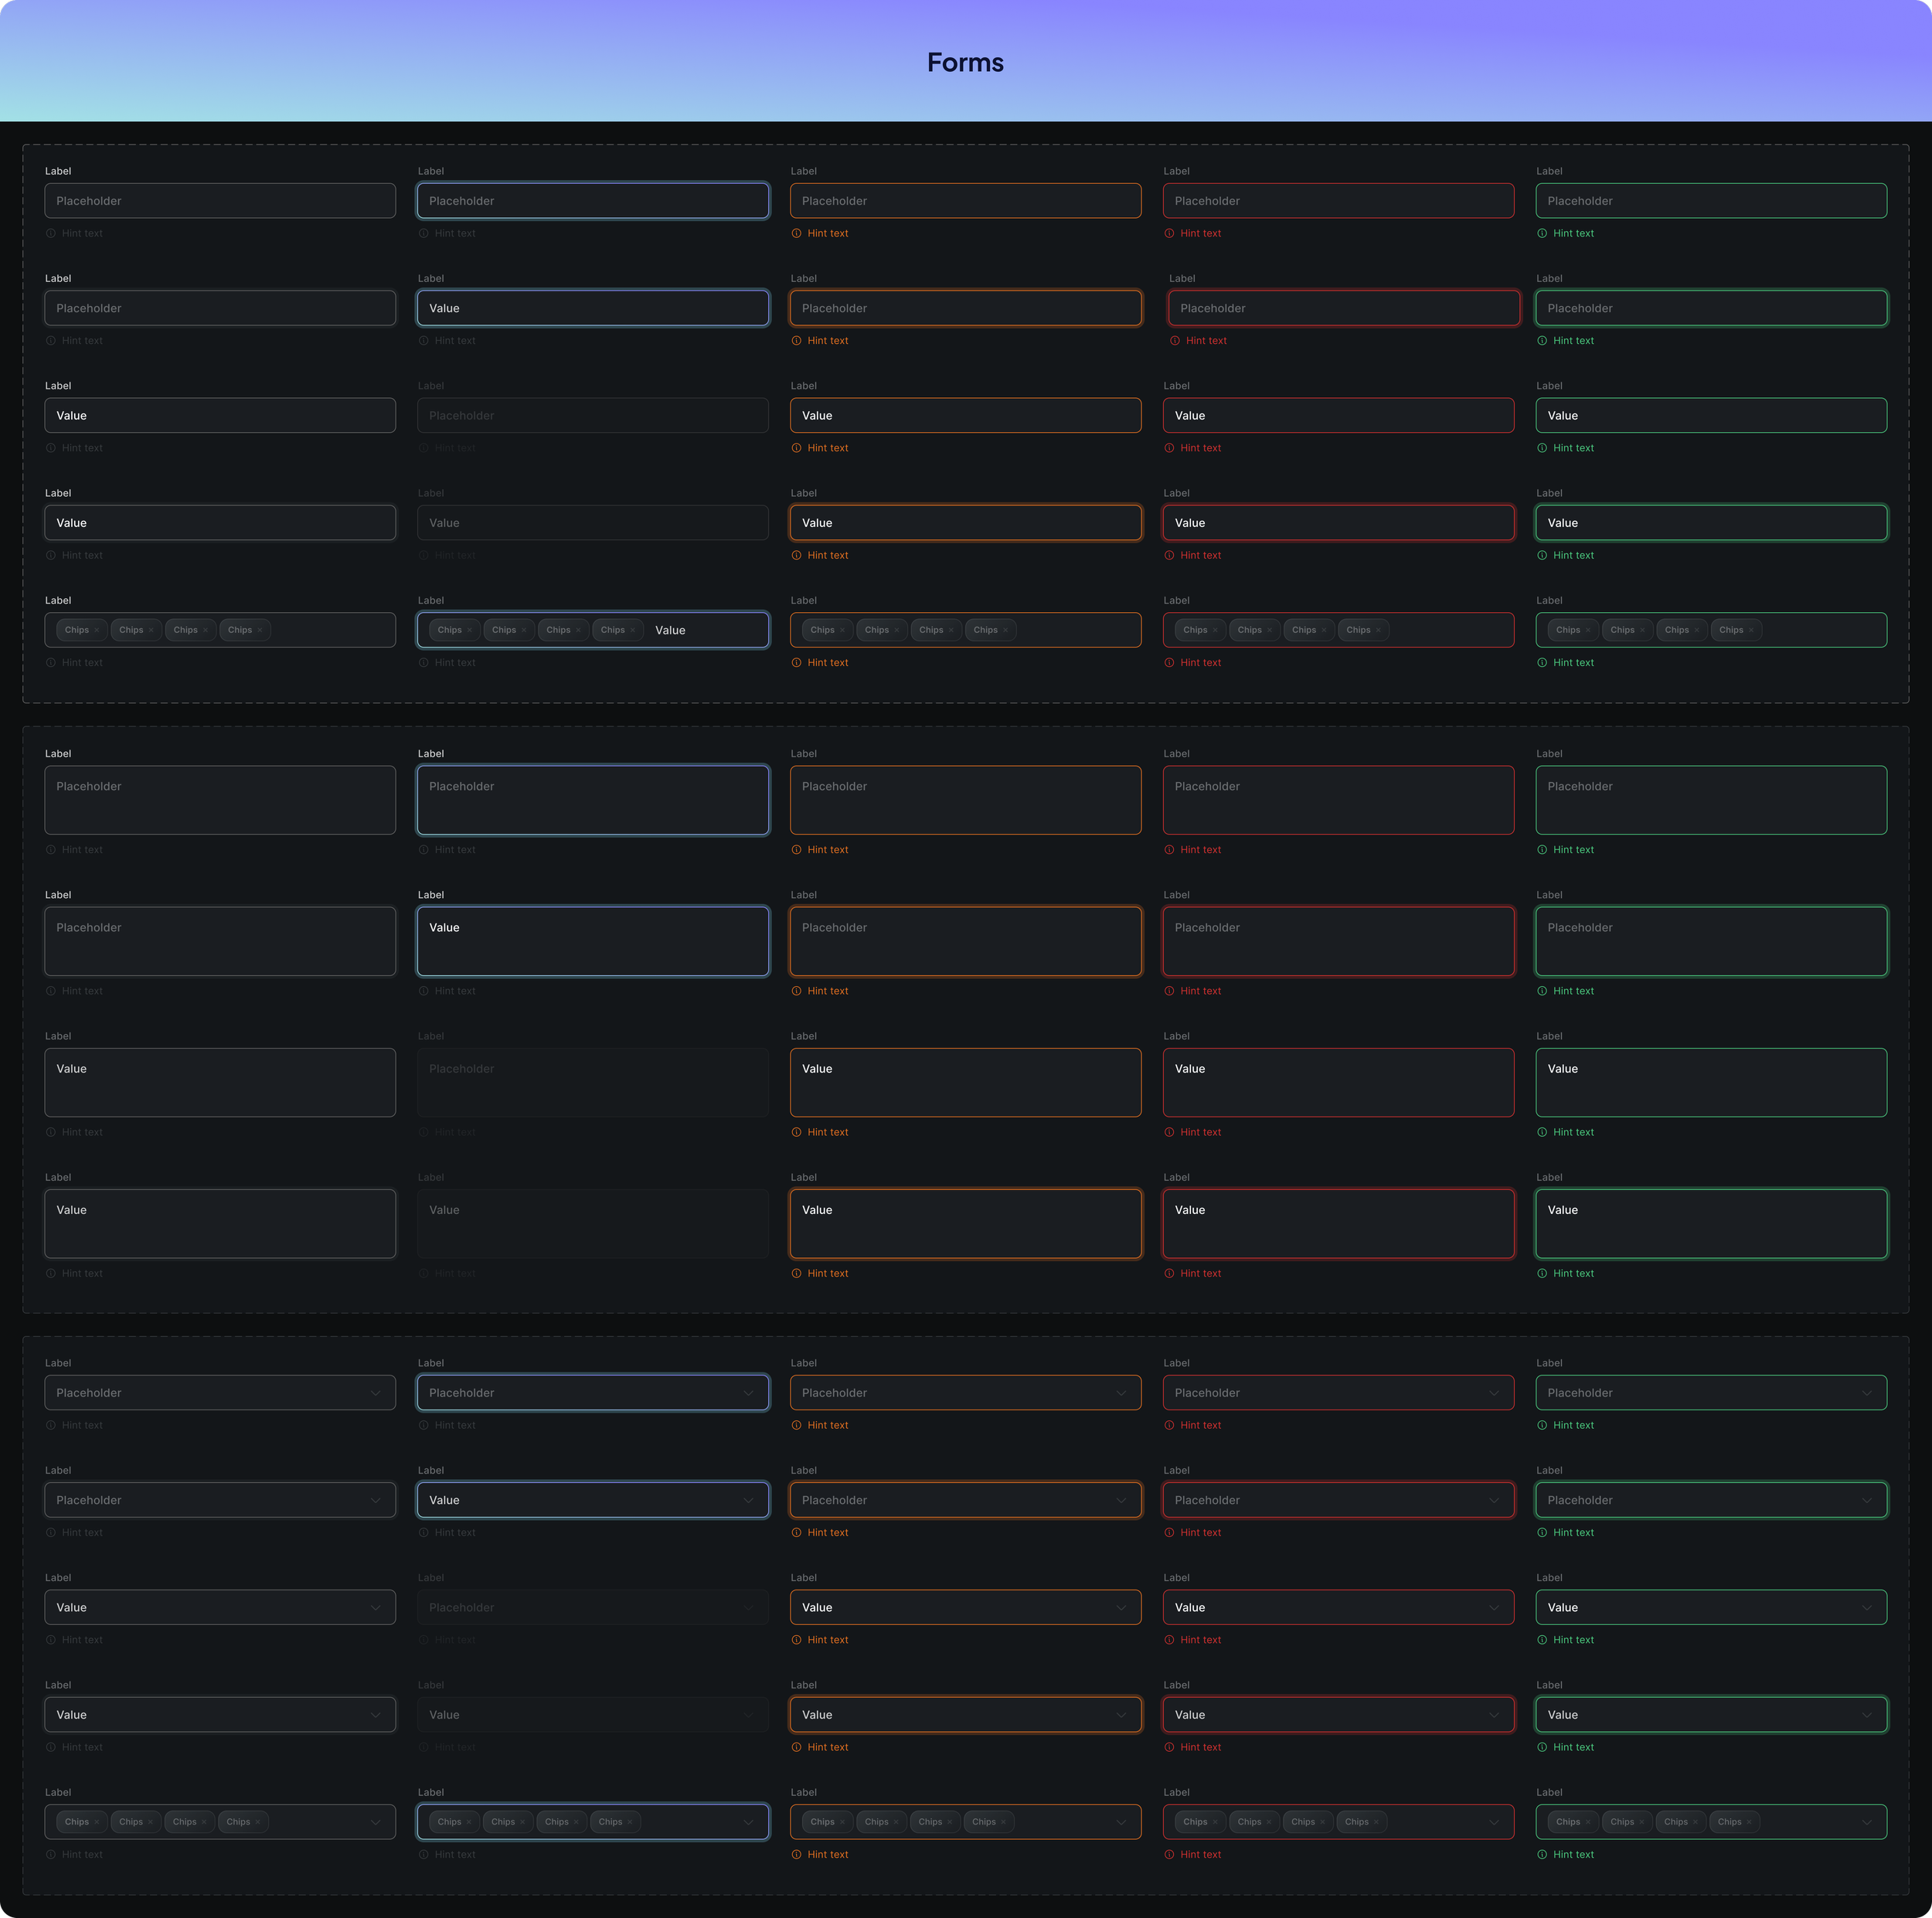The height and width of the screenshot is (1918, 1932).
Task: Click Hint text under green chips dropdown
Action: [x=1573, y=1854]
